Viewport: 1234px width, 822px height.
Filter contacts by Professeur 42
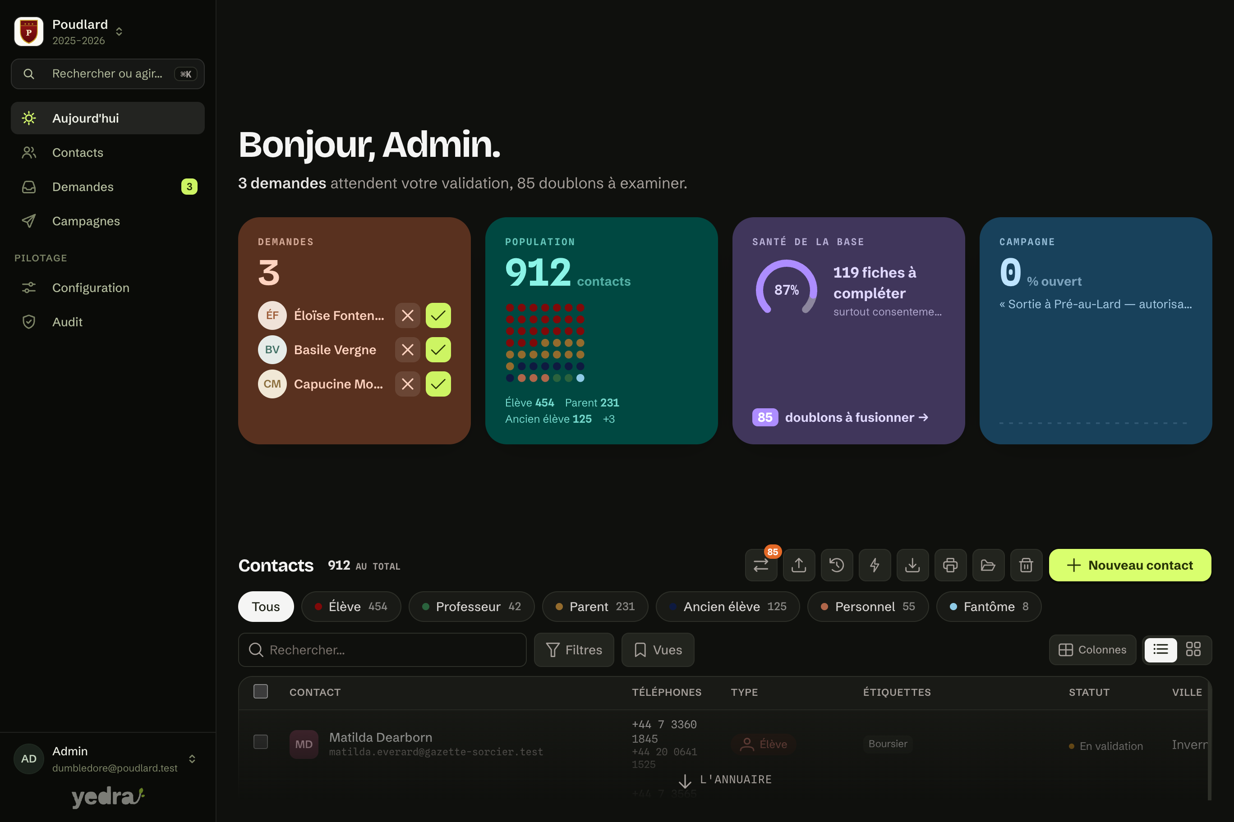[x=472, y=607]
